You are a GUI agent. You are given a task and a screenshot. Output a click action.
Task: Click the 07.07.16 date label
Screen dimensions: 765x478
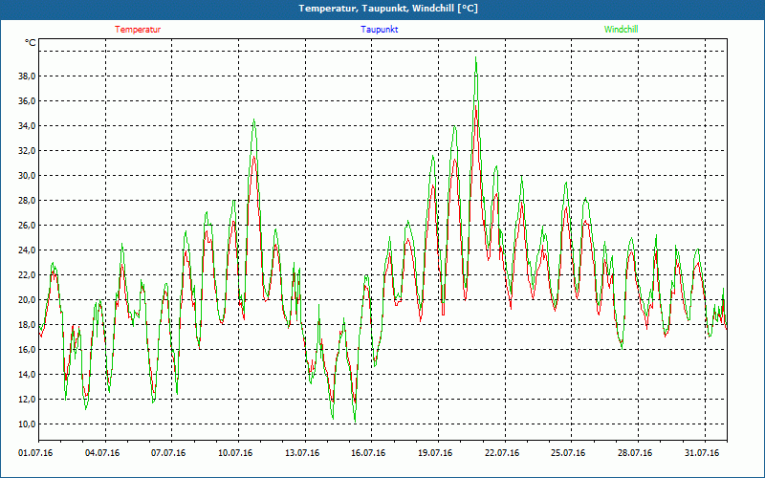(168, 453)
